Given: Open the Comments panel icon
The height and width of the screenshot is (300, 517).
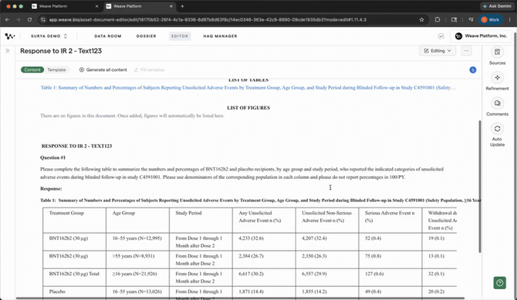Looking at the screenshot, I should (x=497, y=103).
